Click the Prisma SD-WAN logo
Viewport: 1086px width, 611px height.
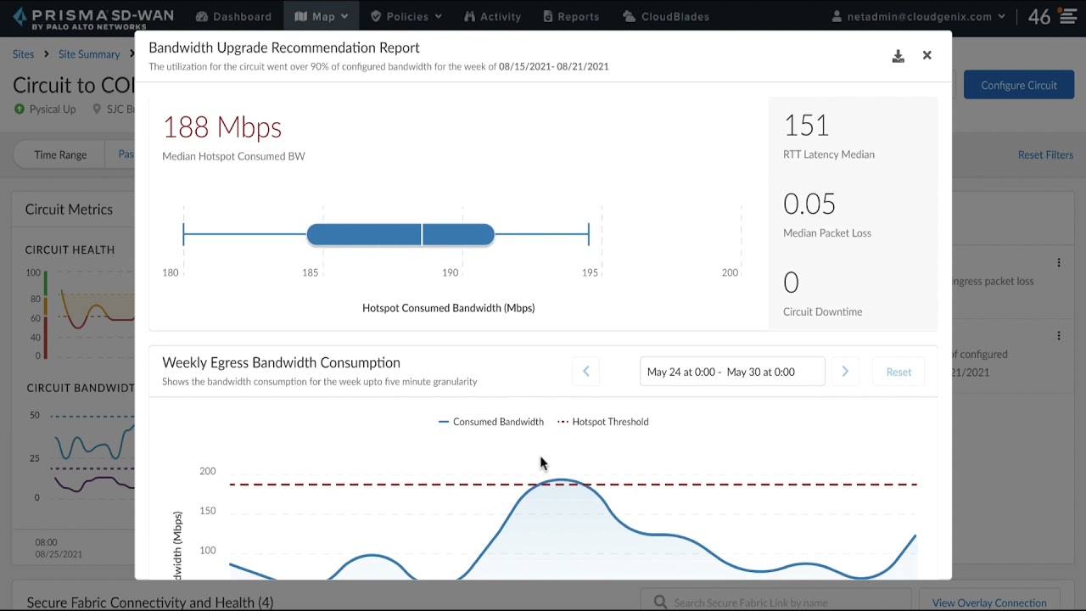(92, 17)
